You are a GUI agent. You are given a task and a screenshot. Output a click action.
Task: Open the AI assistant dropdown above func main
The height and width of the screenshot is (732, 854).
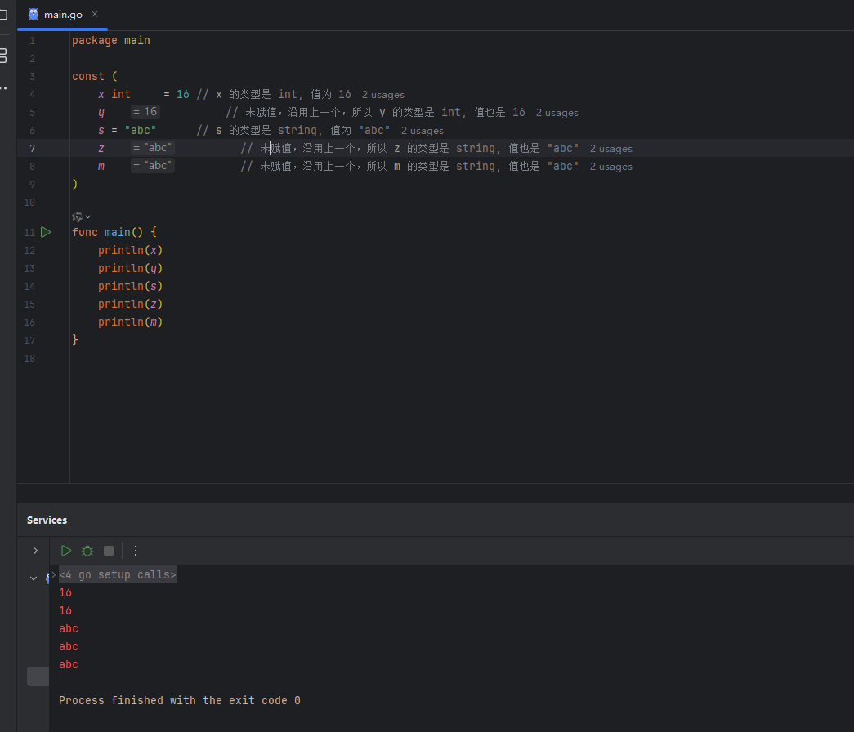coord(81,216)
